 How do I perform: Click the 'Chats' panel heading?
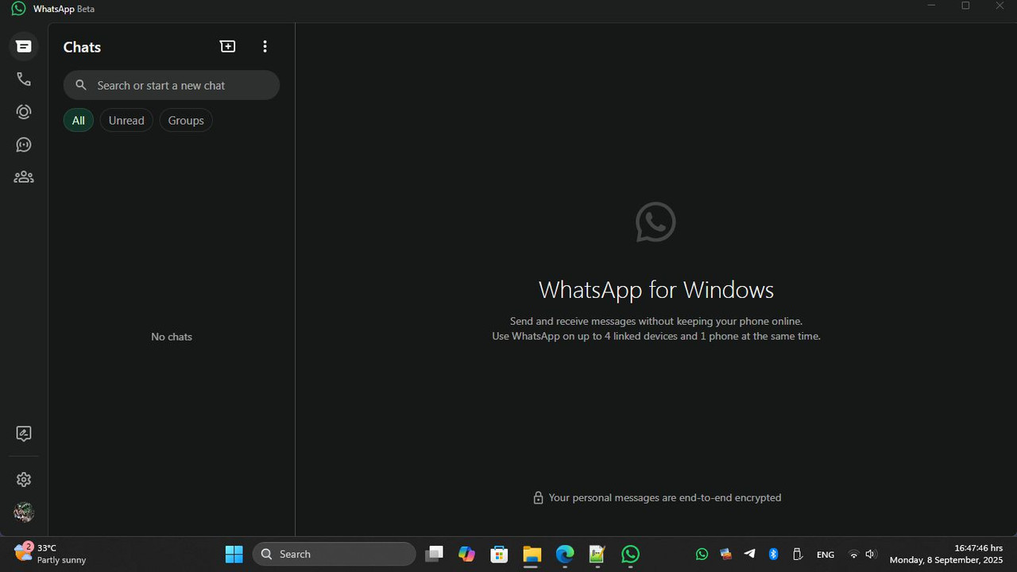pyautogui.click(x=82, y=47)
